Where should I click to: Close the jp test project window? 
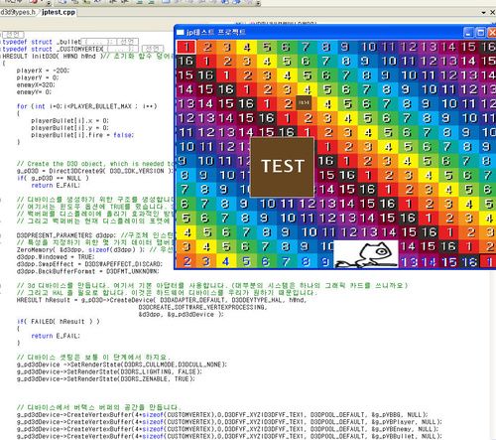[x=492, y=33]
